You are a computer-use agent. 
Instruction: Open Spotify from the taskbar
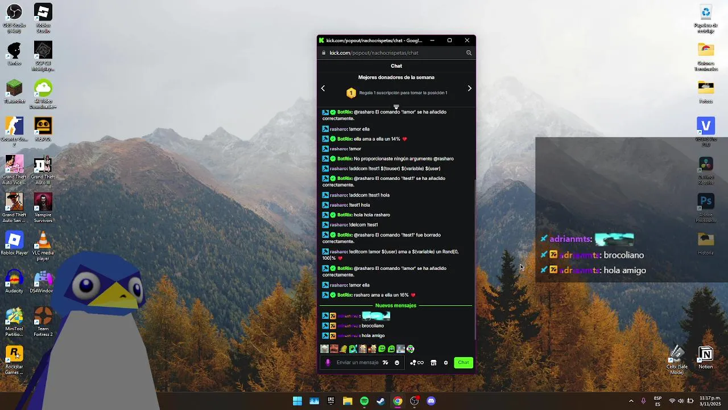coord(364,401)
